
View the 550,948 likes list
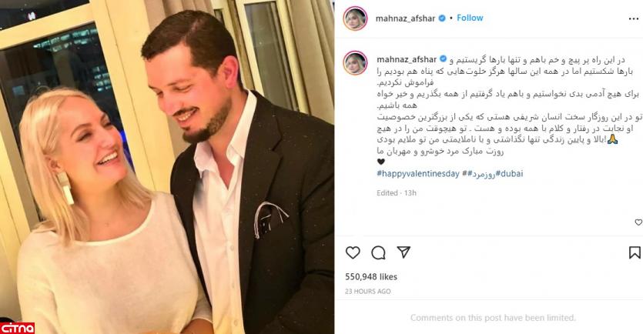click(x=371, y=276)
